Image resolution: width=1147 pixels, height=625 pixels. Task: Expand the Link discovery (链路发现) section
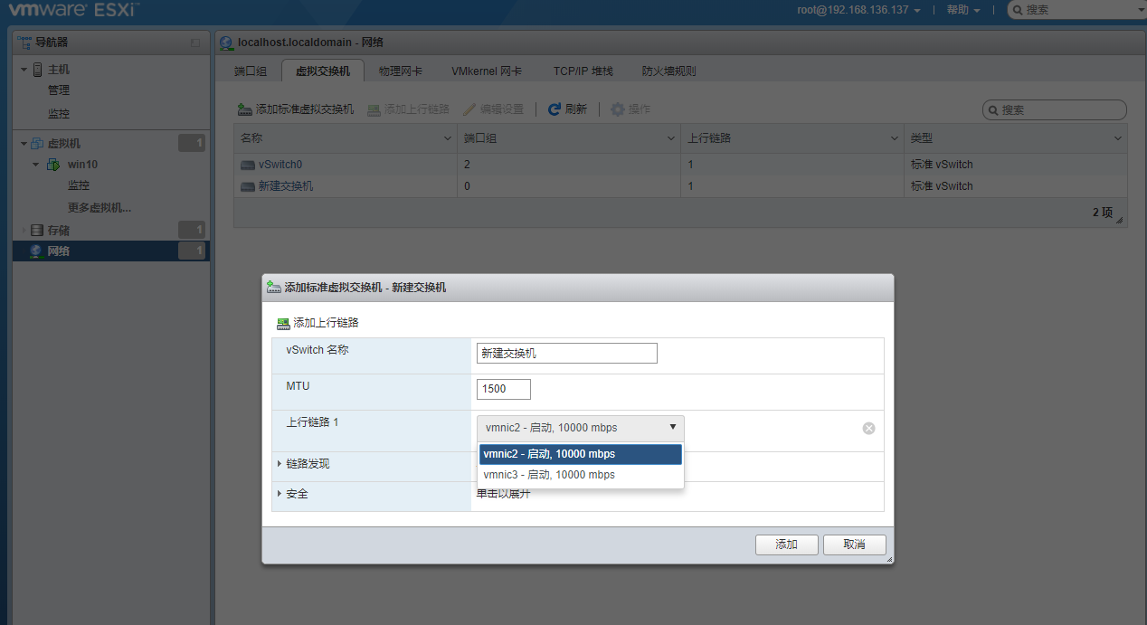pyautogui.click(x=280, y=464)
